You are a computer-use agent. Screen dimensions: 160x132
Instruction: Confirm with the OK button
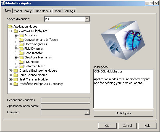tap(107, 126)
